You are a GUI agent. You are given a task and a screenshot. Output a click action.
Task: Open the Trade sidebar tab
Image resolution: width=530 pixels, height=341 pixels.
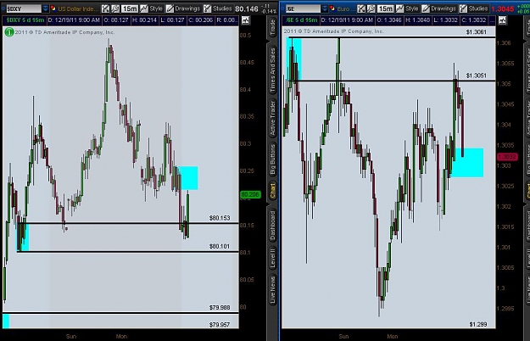pyautogui.click(x=272, y=28)
